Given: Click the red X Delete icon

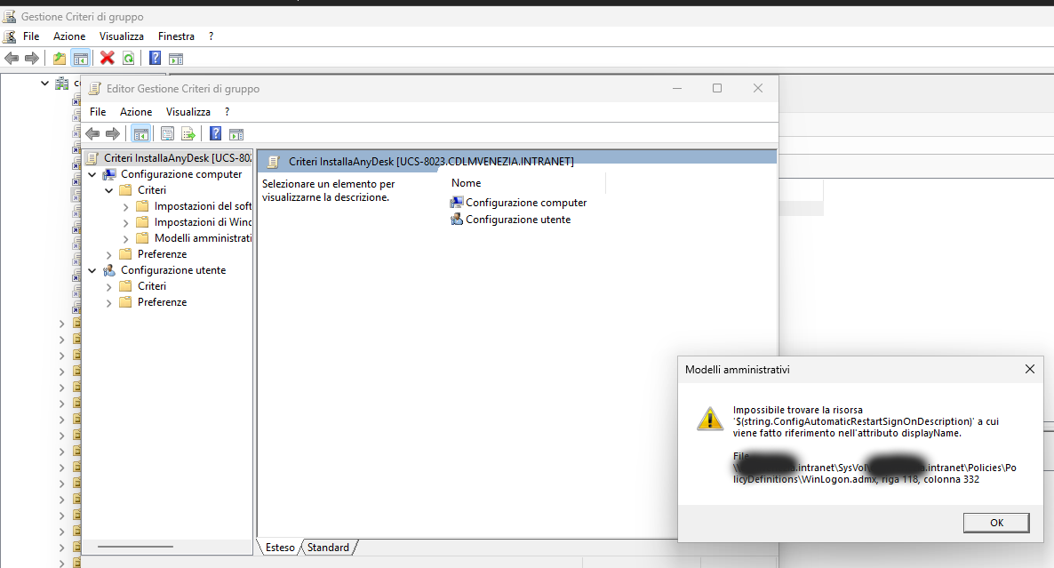Looking at the screenshot, I should 107,59.
